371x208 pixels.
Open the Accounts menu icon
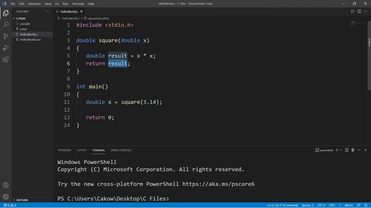6,185
